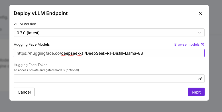
Task: Focus the Hugging Face Token field
Action: pos(109,79)
